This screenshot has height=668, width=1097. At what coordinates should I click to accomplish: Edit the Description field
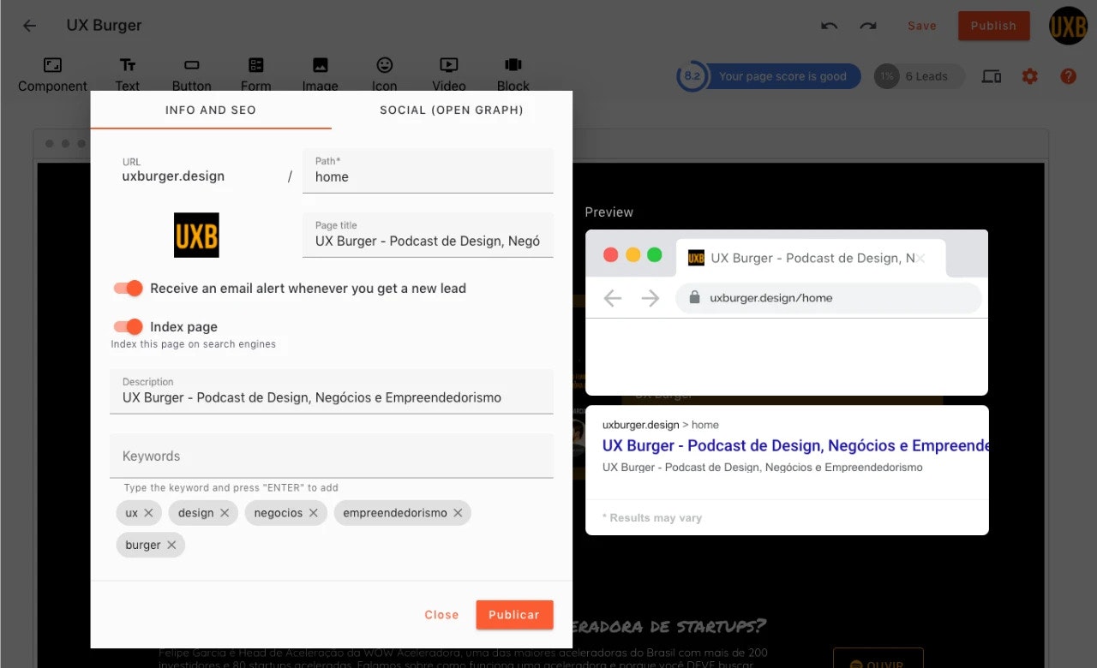pos(332,391)
